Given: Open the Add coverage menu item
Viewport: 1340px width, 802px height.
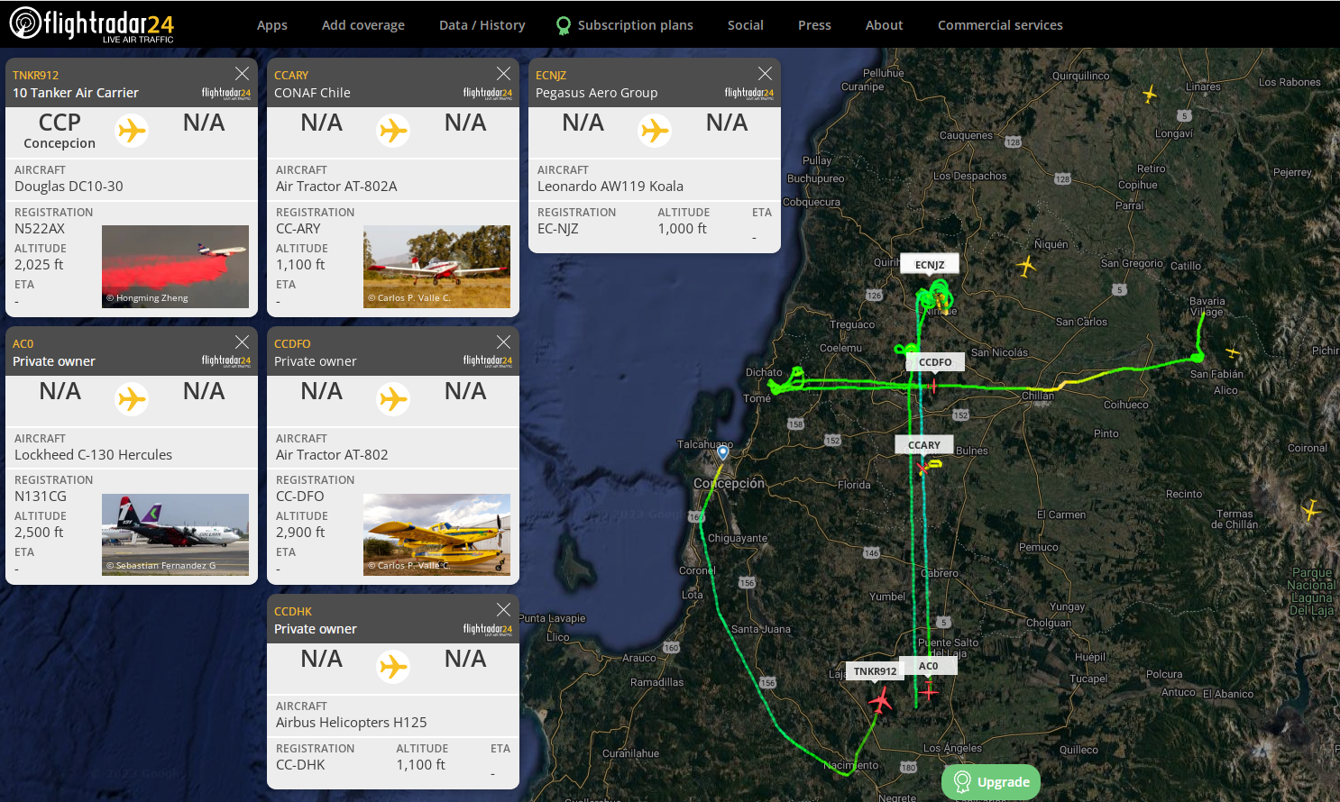Looking at the screenshot, I should point(363,25).
